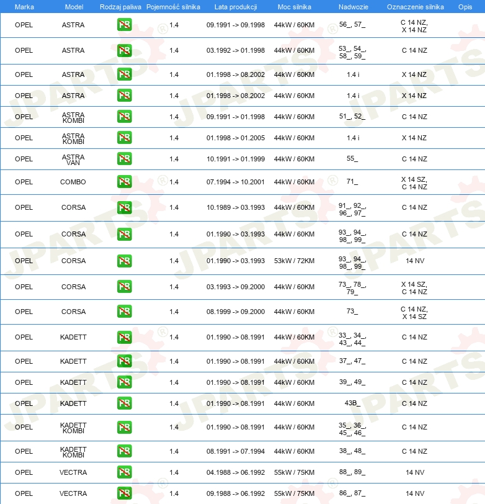
Task: Click the Marka column header
Action: tap(24, 7)
